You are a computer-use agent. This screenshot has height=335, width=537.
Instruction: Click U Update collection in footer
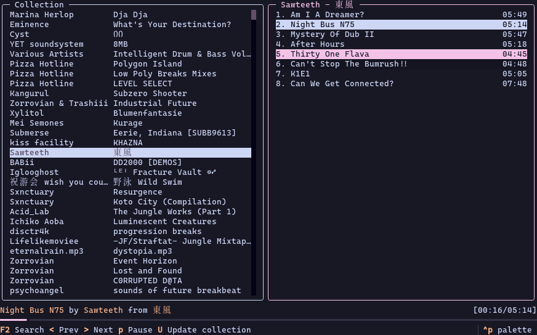coord(204,330)
